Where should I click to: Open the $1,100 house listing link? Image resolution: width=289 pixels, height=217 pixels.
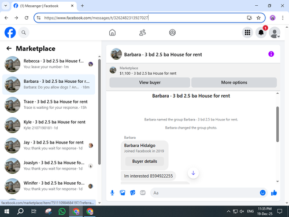pyautogui.click(x=148, y=73)
